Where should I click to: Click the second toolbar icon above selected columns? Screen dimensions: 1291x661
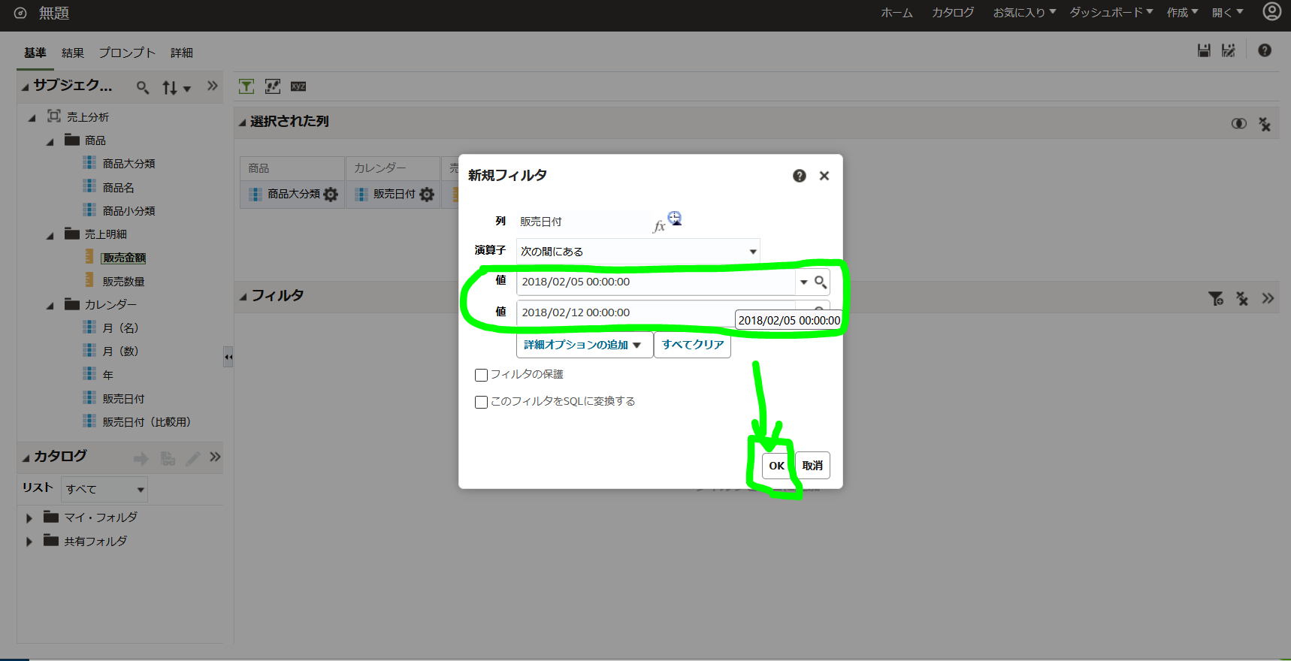point(273,86)
